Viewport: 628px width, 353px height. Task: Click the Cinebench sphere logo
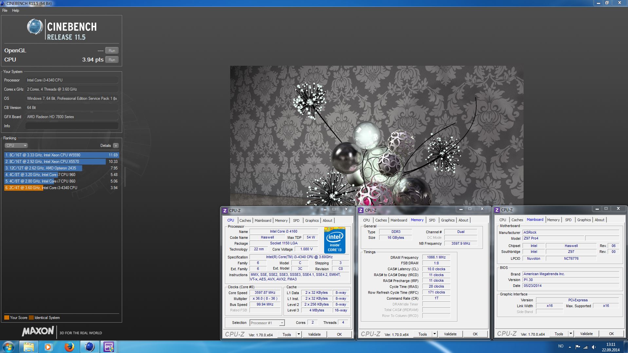(35, 27)
